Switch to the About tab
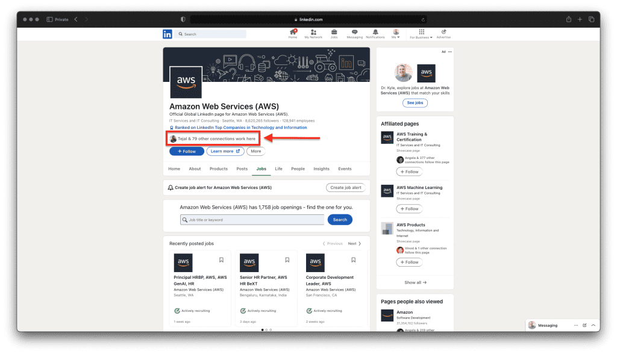617x354 pixels. pyautogui.click(x=195, y=169)
